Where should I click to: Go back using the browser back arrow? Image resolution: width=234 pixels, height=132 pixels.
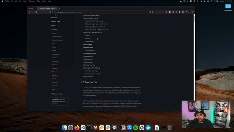click(30, 12)
